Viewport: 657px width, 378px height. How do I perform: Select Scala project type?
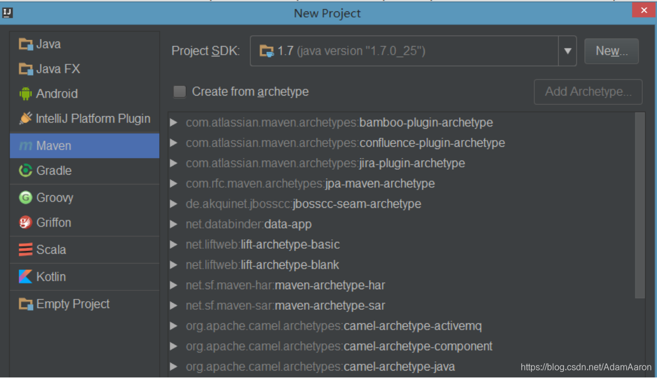84,250
